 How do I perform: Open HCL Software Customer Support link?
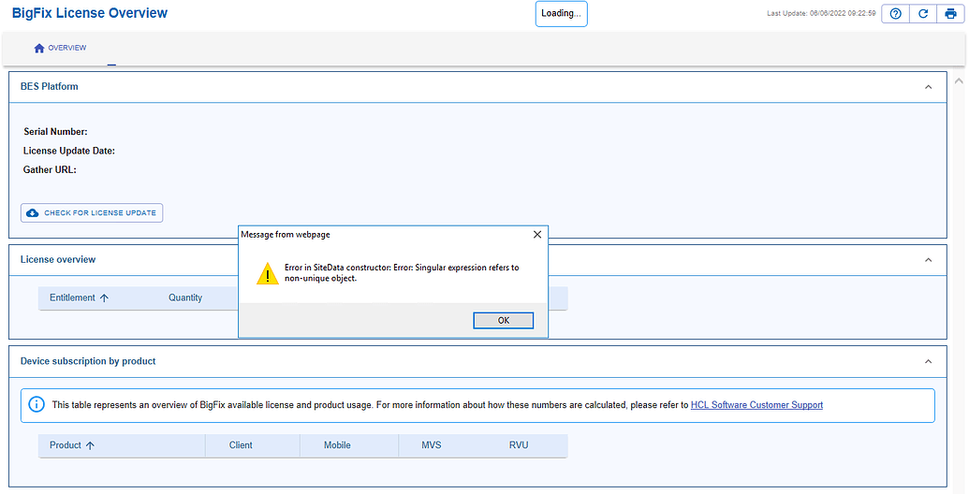[x=756, y=405]
